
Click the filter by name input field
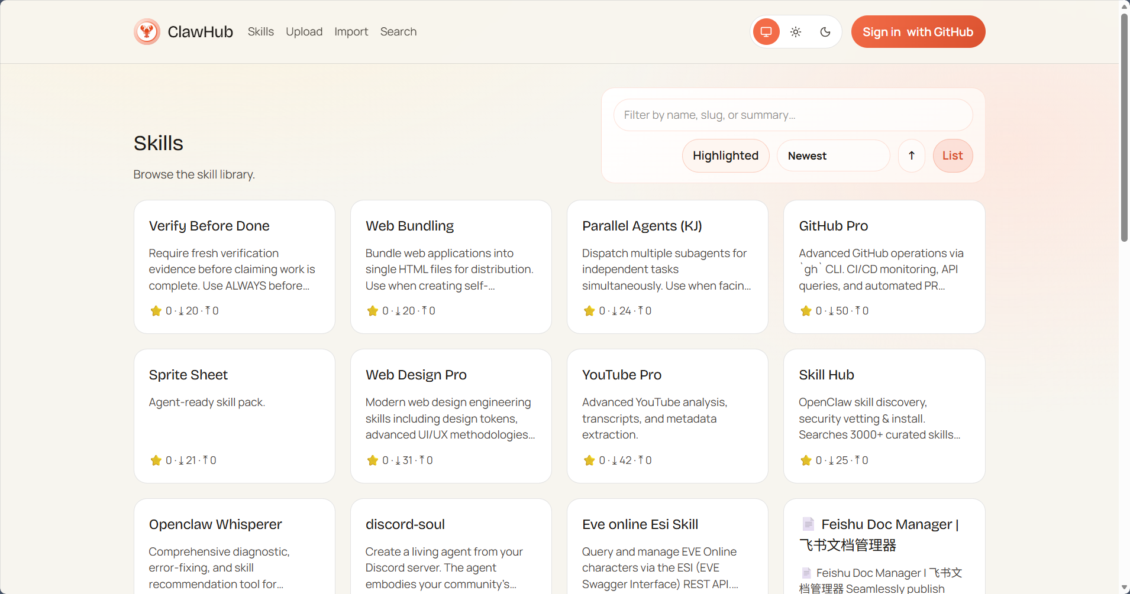pyautogui.click(x=793, y=115)
